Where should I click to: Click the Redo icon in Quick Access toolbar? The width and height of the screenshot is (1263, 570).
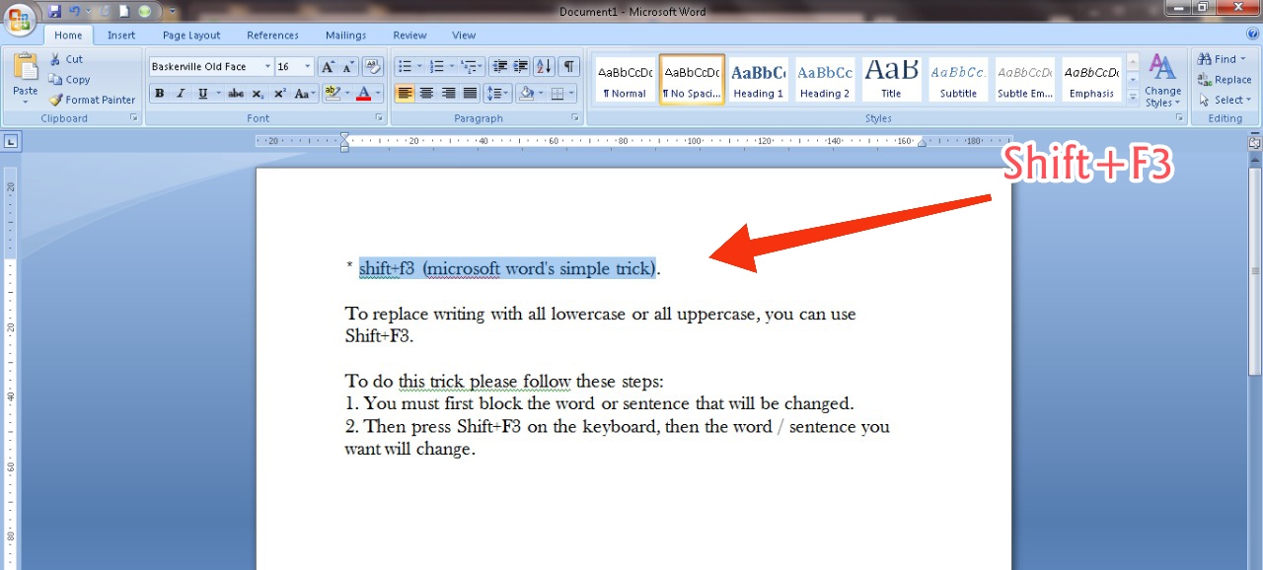105,12
